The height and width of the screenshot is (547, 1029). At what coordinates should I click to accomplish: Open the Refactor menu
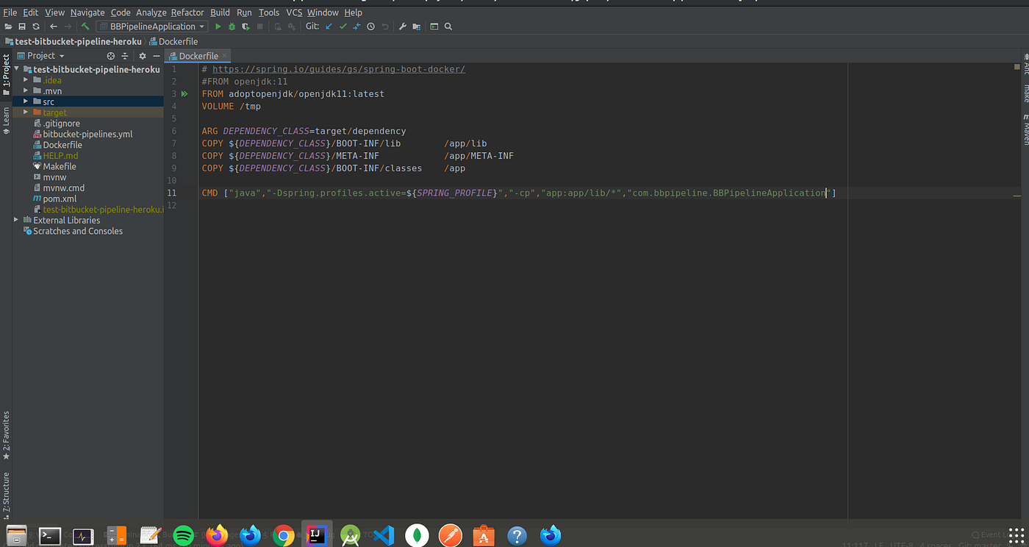[187, 12]
